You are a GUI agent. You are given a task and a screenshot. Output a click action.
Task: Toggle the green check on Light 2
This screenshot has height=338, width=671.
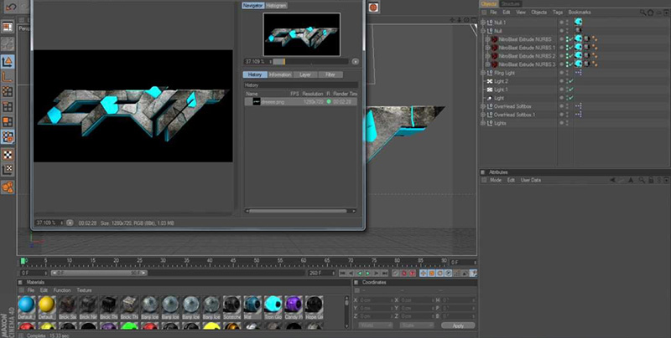(x=571, y=81)
